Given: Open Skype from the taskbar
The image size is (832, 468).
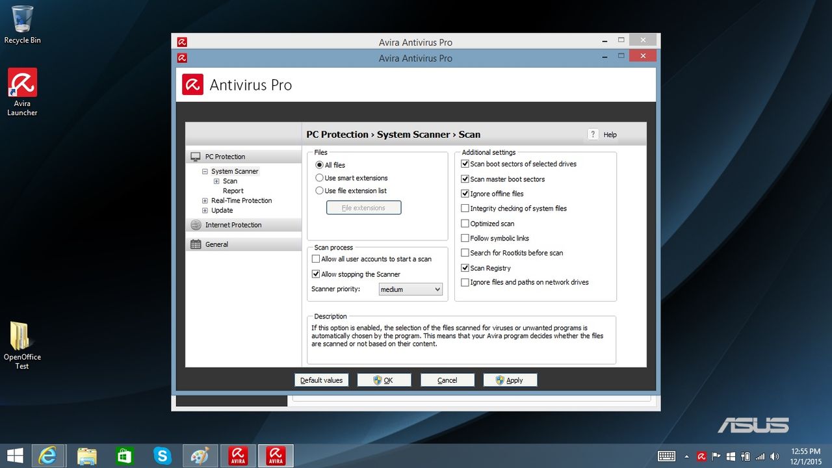Looking at the screenshot, I should 162,456.
